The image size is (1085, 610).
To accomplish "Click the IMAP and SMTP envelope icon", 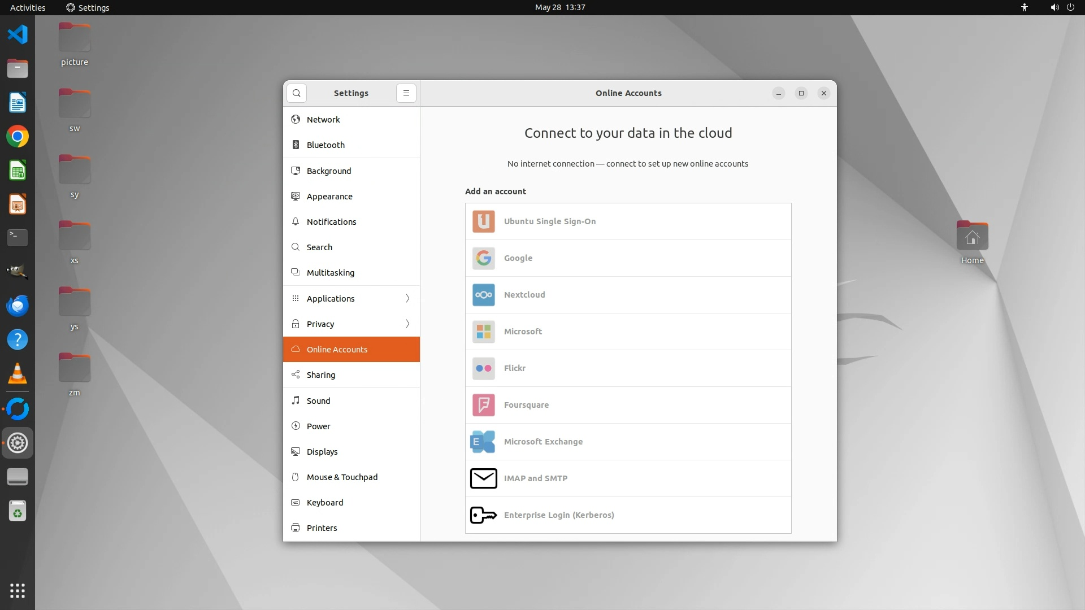I will [x=483, y=478].
